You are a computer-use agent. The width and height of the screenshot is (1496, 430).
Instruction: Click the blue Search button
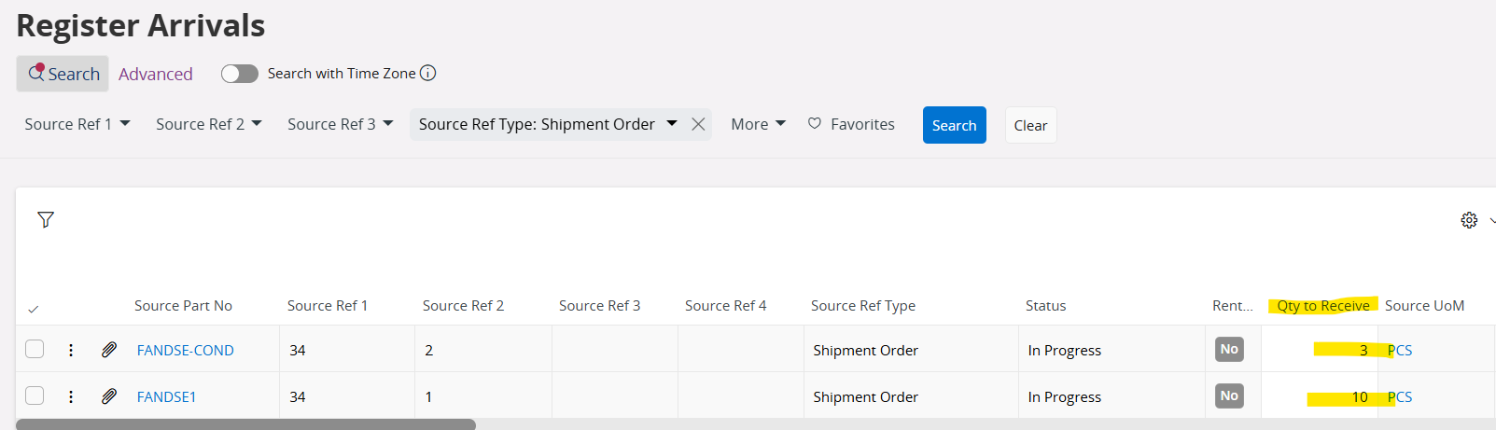click(954, 125)
